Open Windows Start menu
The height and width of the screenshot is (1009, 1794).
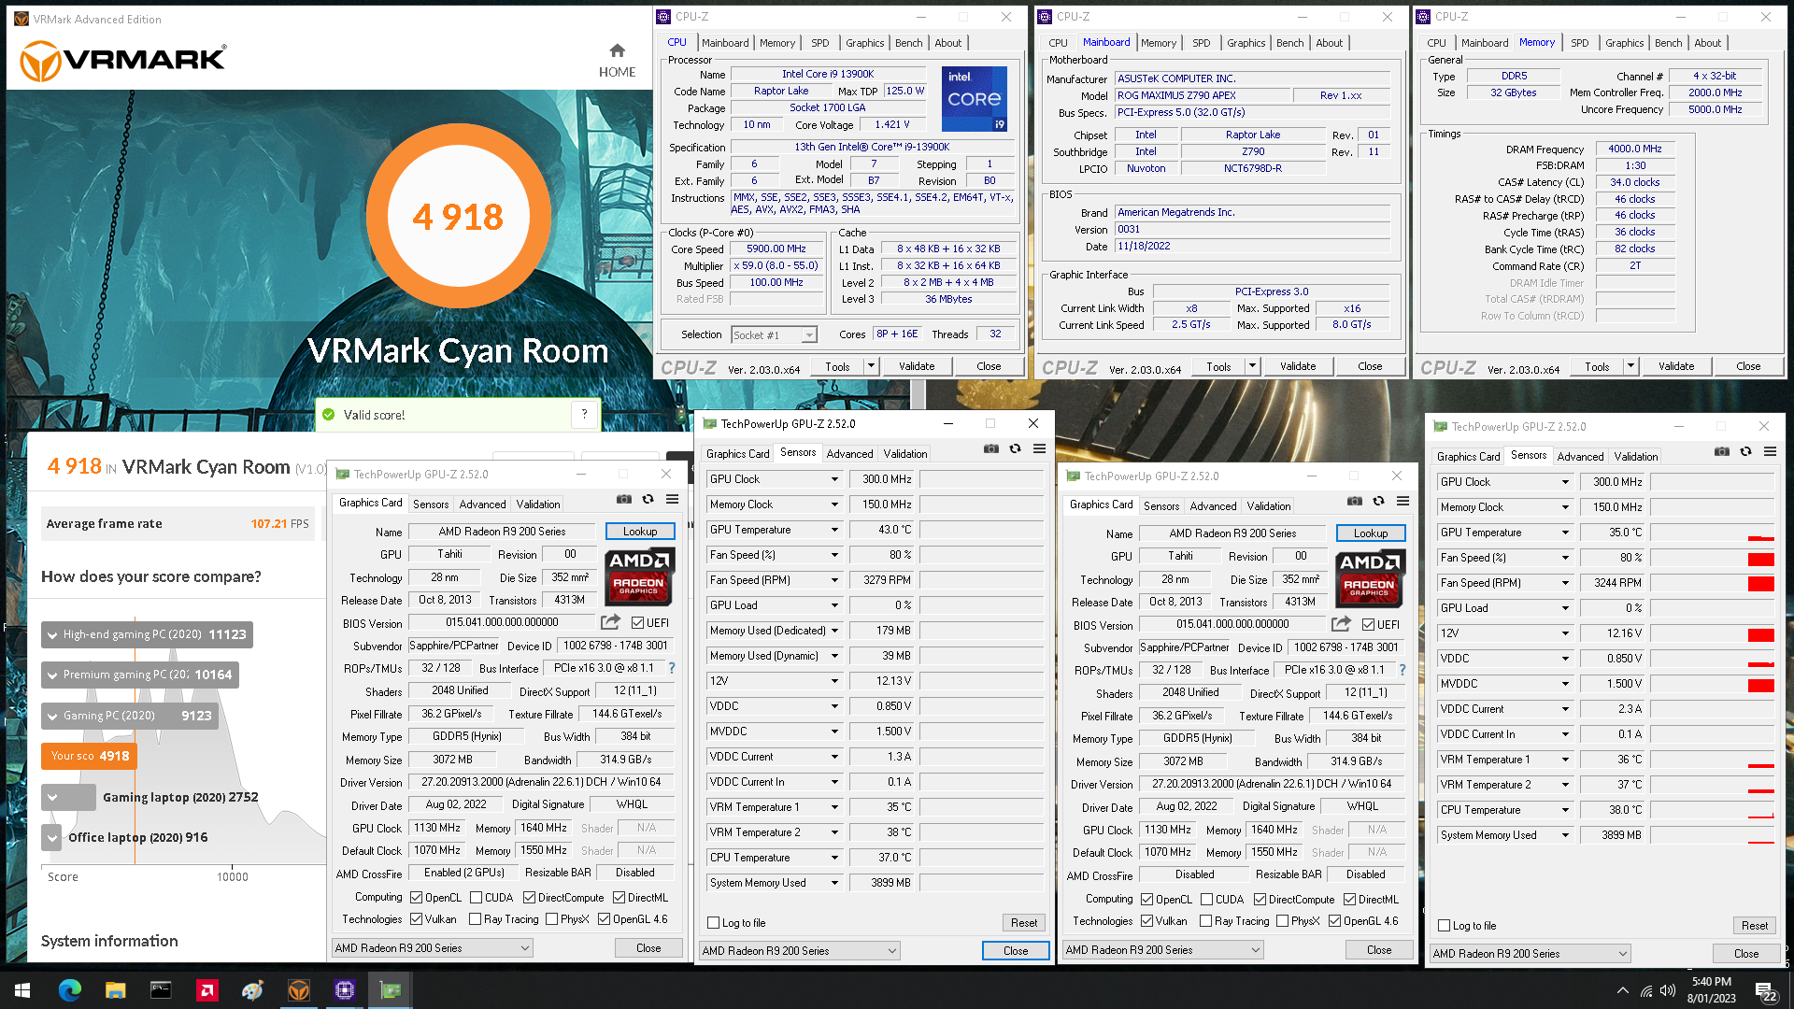(22, 989)
